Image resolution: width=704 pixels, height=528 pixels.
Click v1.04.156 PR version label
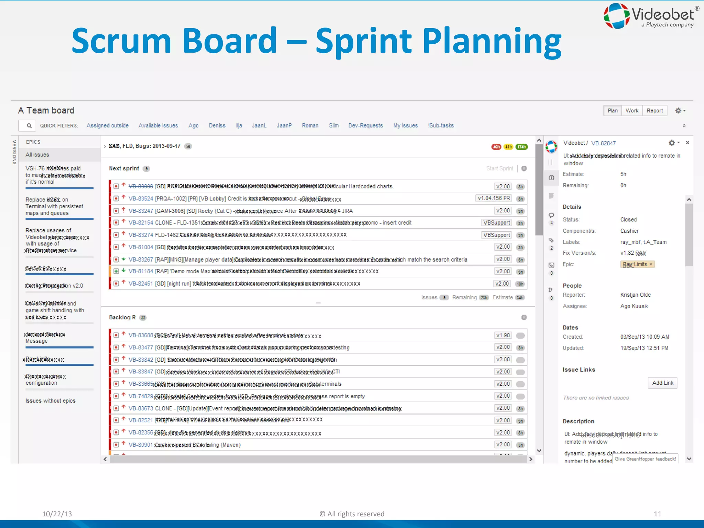point(494,198)
